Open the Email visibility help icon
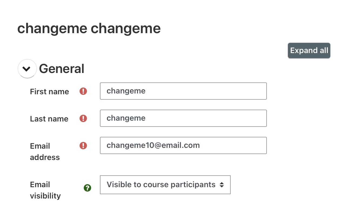Image resolution: width=343 pixels, height=209 pixels. pos(88,188)
